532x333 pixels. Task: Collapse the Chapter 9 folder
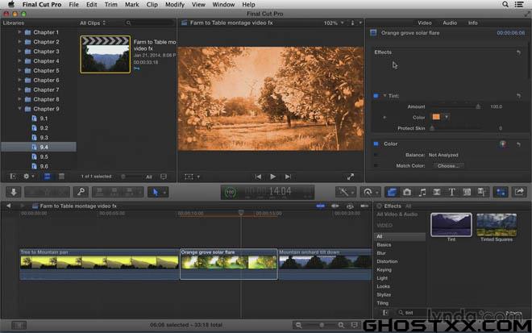pos(19,109)
